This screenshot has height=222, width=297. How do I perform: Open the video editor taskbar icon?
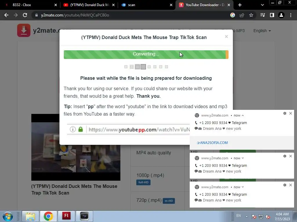point(84,216)
